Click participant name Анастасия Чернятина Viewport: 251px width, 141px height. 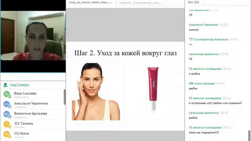pyautogui.click(x=31, y=103)
